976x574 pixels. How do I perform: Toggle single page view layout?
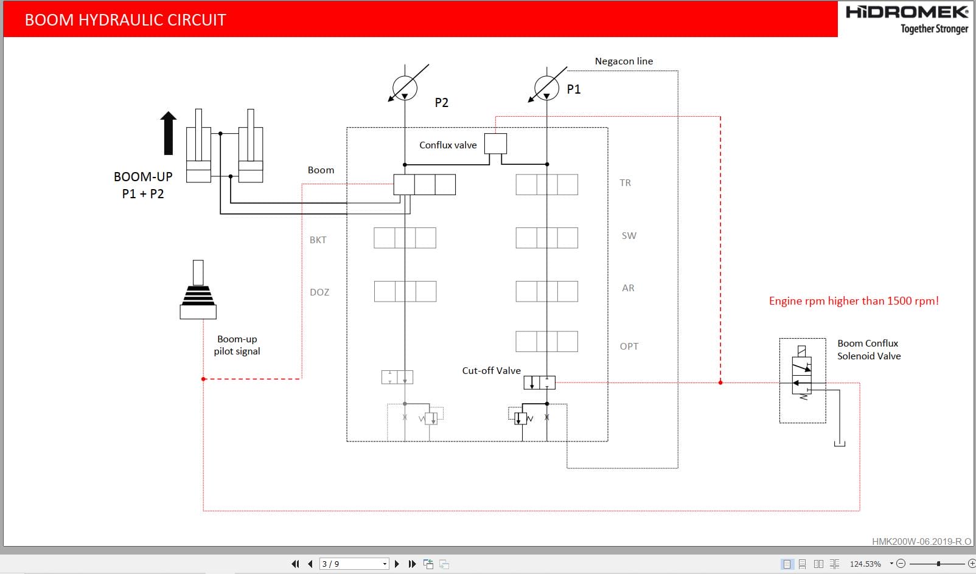click(787, 564)
